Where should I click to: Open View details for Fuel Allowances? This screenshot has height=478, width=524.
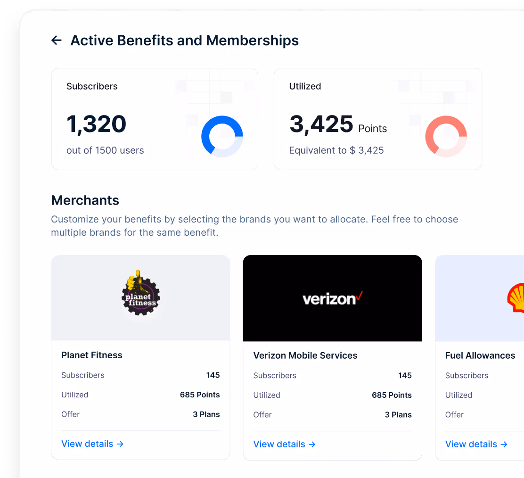(x=476, y=444)
